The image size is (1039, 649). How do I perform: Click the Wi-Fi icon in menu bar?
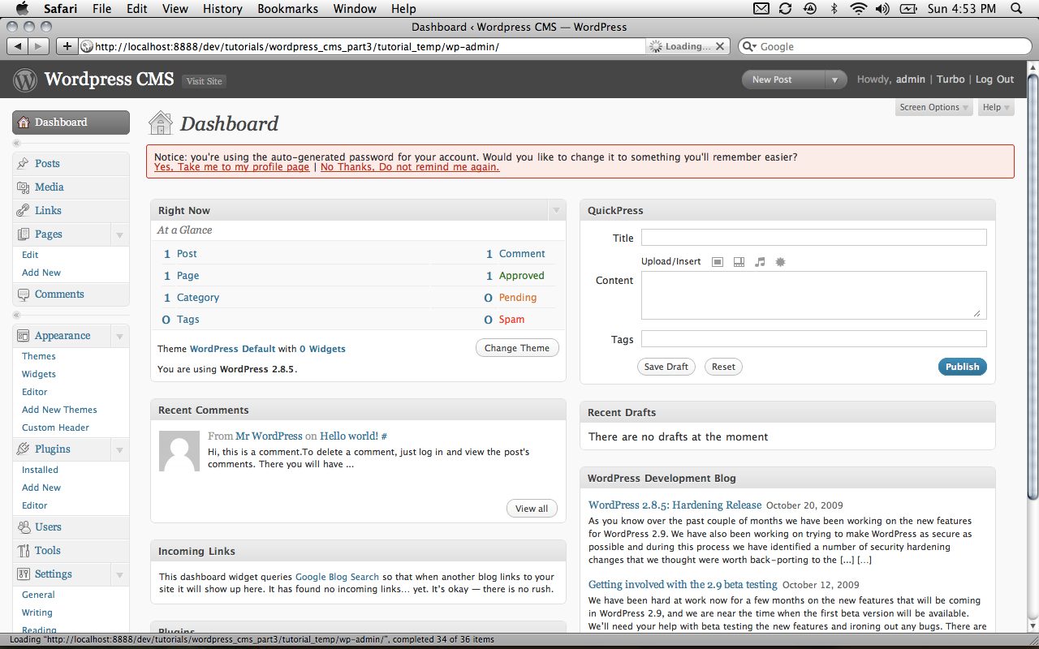click(x=859, y=9)
